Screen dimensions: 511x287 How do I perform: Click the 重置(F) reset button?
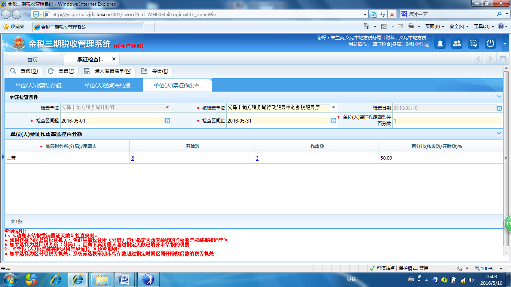(x=62, y=71)
